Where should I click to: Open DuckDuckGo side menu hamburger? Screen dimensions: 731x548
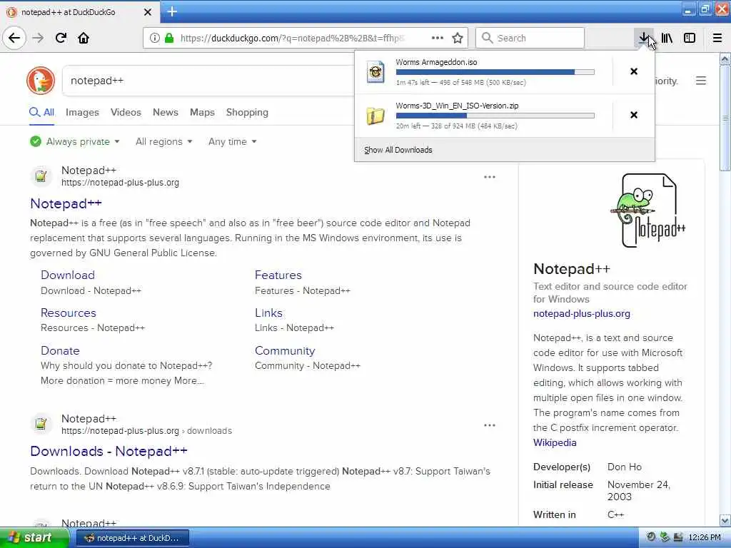click(x=701, y=81)
